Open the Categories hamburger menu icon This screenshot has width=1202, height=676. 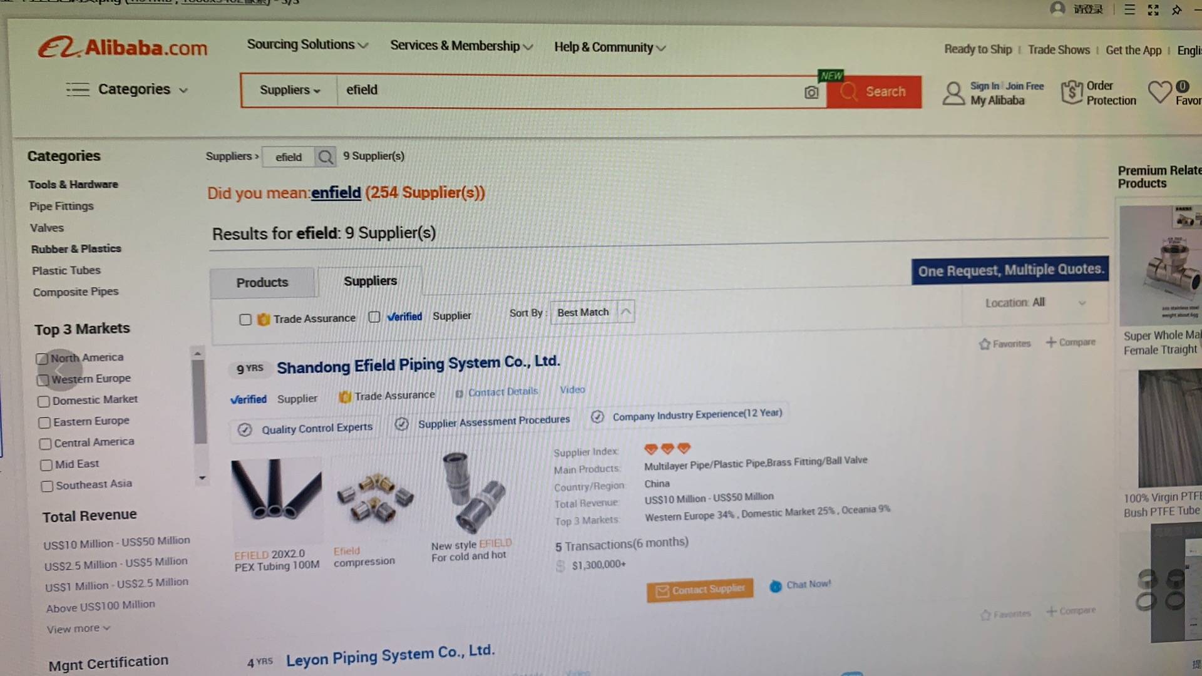[x=78, y=90]
